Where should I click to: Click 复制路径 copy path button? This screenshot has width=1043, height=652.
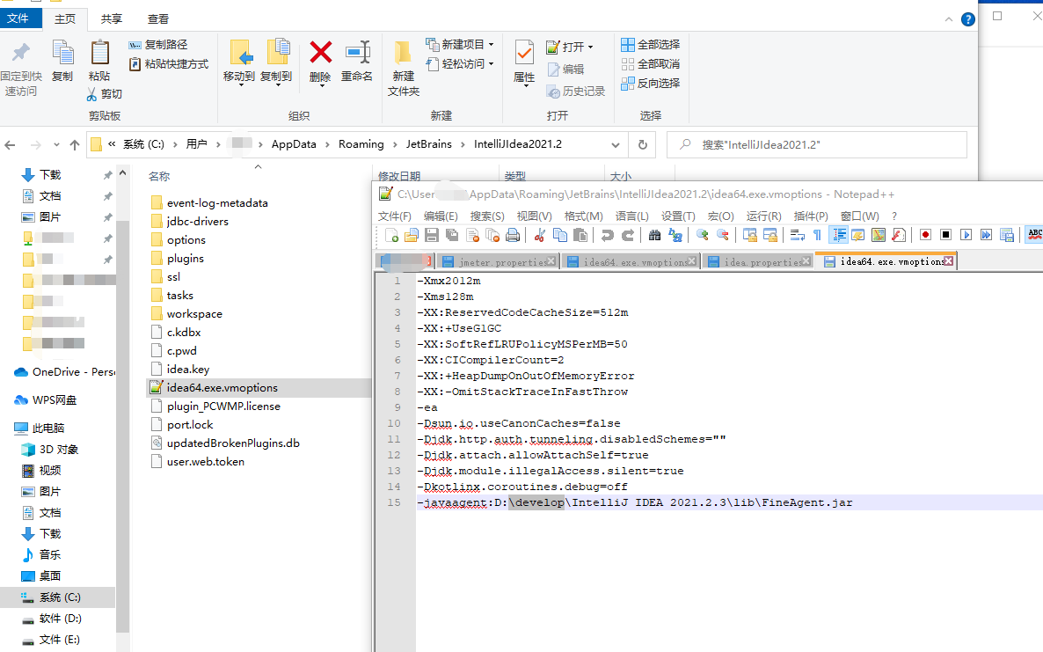157,45
